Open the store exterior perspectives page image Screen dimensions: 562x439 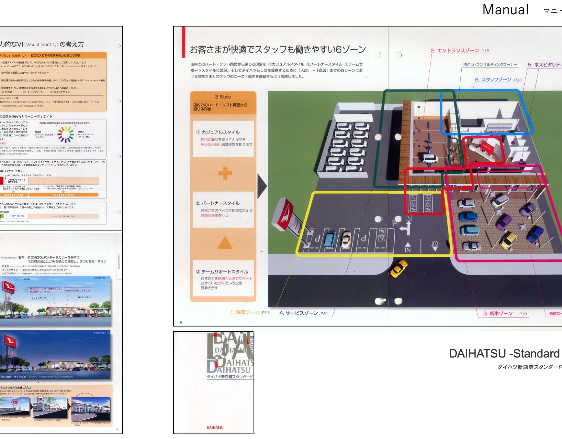61,332
